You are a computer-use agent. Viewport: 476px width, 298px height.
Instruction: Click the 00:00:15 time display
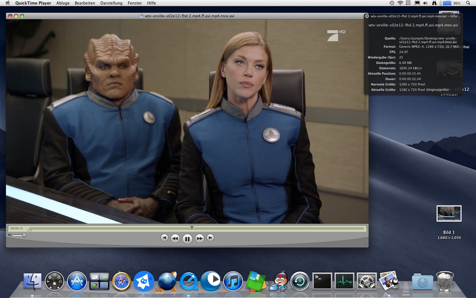click(17, 228)
